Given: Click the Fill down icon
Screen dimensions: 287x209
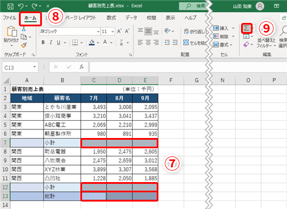Looking at the screenshot, I should click(x=246, y=37).
